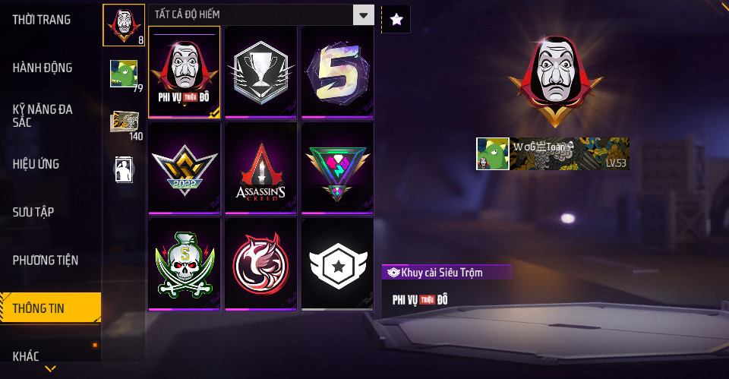Open the green dinosaur avatar category
Viewport: 729px width, 379px height.
[124, 74]
